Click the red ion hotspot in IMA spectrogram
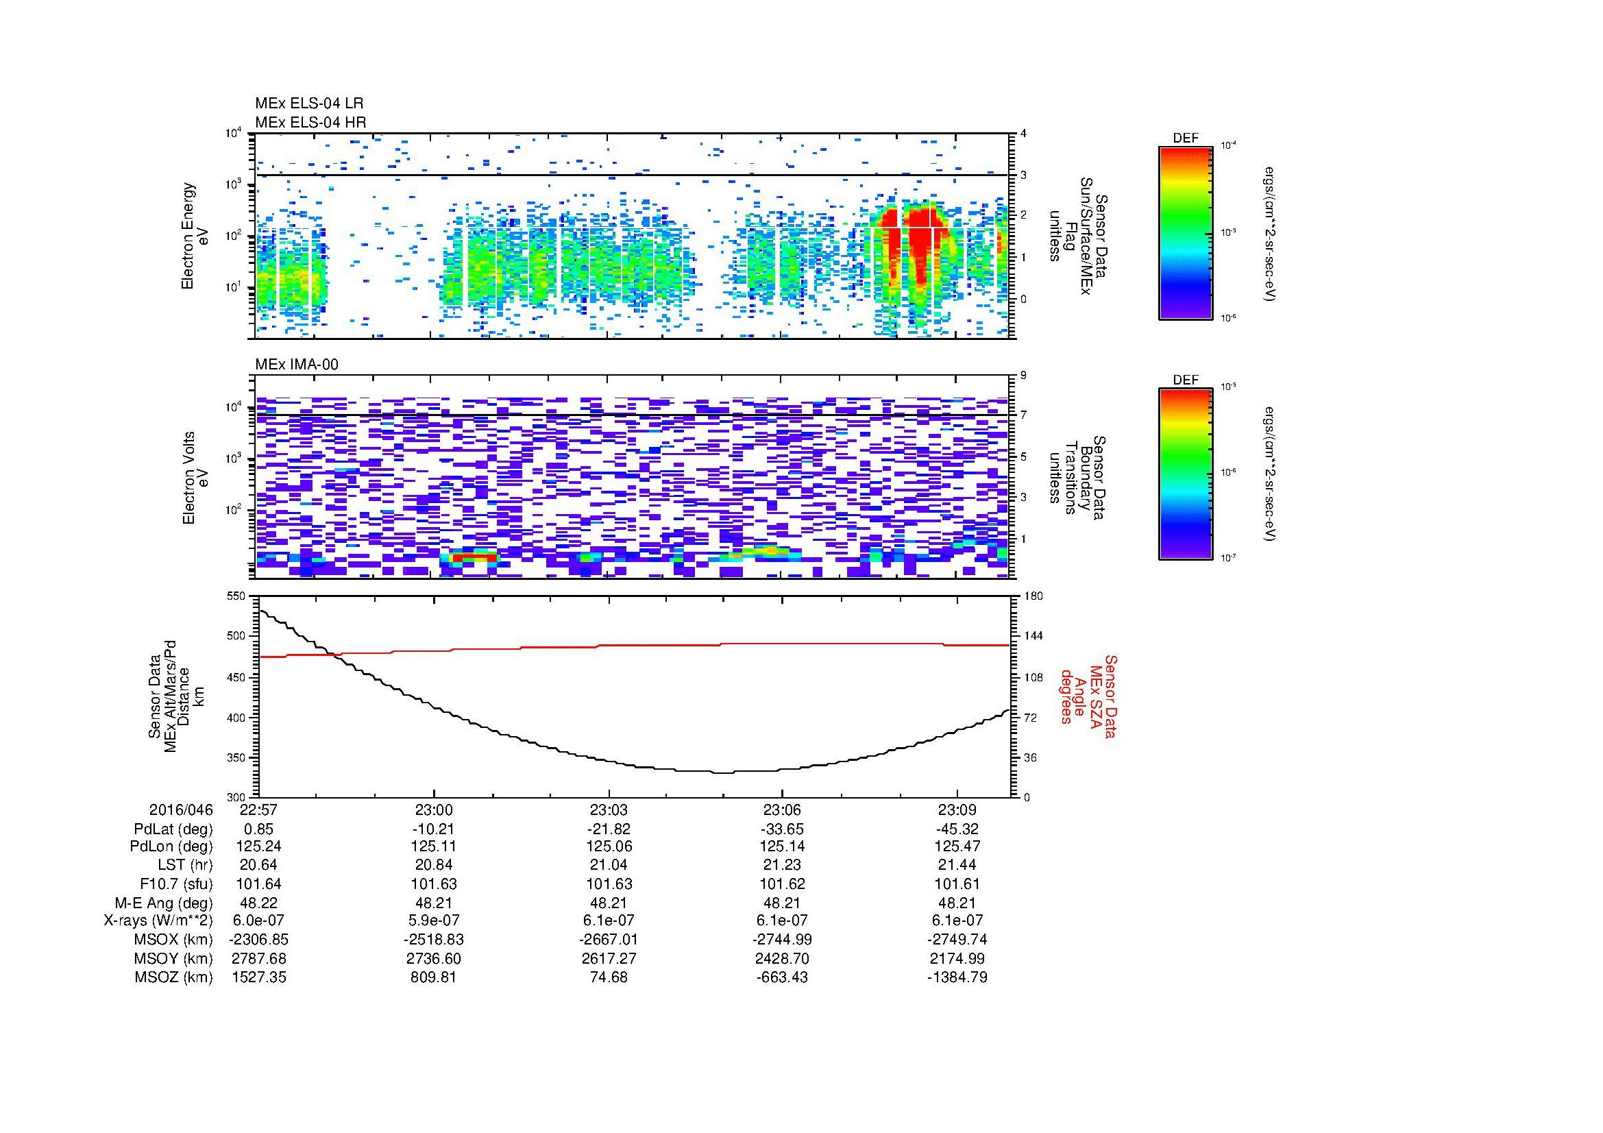Screen dimensions: 1603x1133 point(474,557)
